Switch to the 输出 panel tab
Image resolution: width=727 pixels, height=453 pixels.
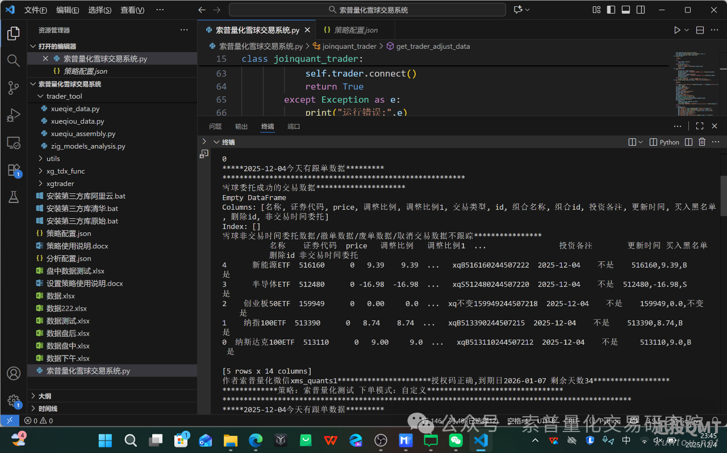pyautogui.click(x=241, y=126)
